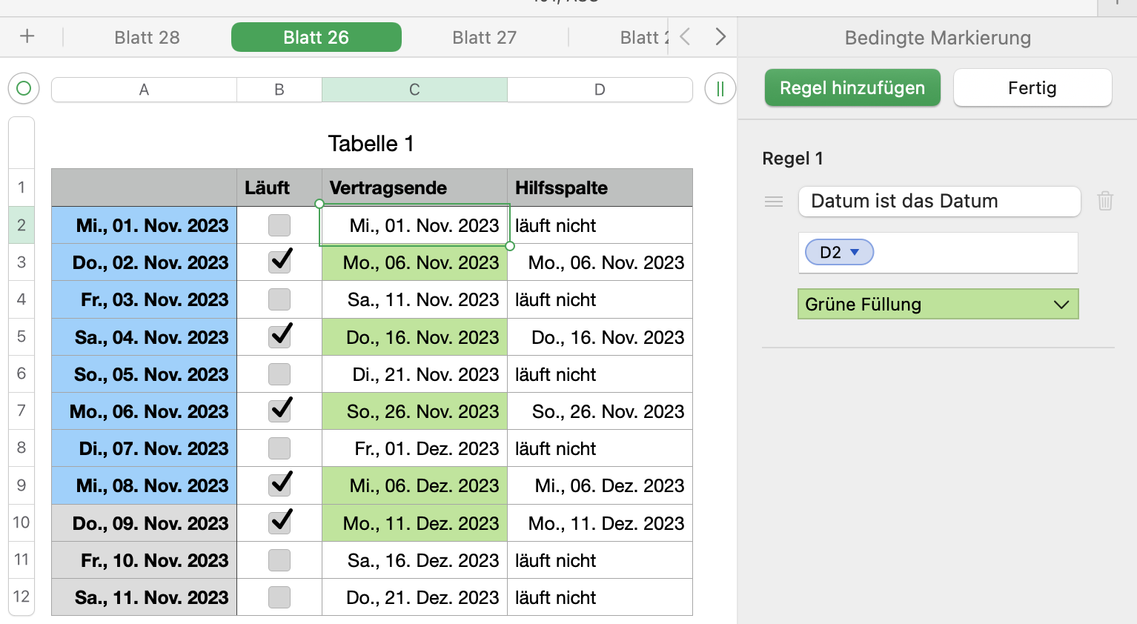
Task: Click the table select circle handle
Action: [24, 89]
